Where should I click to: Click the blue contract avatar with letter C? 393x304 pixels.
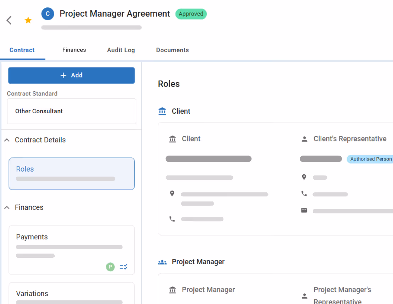click(48, 13)
